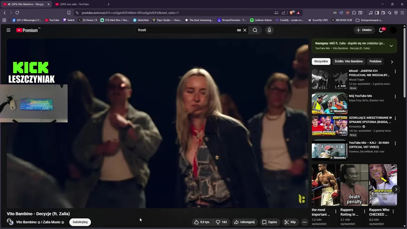Collapse the Następny mix panel chevron
407x229 pixels.
pyautogui.click(x=391, y=46)
